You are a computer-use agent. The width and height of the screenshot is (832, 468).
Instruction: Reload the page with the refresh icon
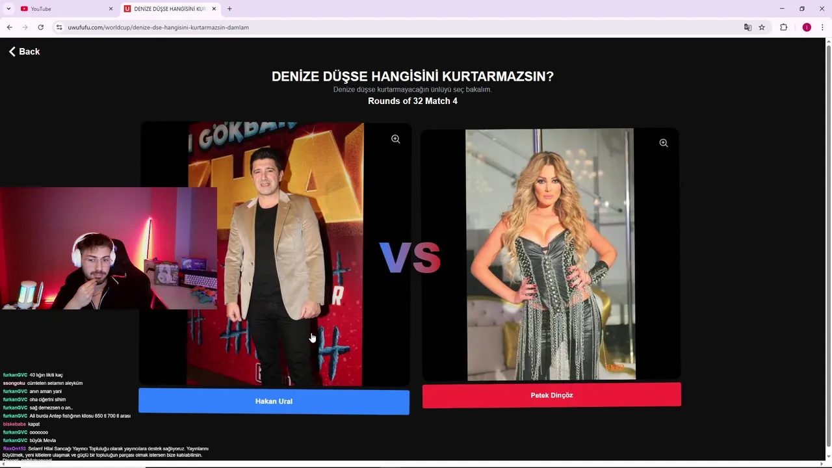pyautogui.click(x=40, y=27)
